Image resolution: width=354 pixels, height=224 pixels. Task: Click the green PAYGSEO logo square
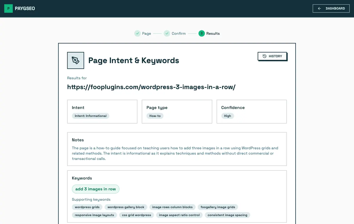[8, 9]
